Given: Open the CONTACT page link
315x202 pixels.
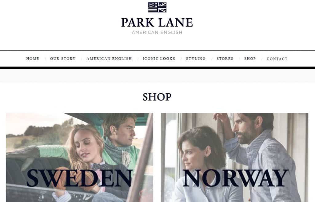Looking at the screenshot, I should (x=277, y=59).
